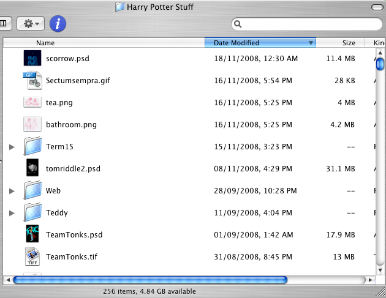Click the 13 MB size value
Viewport: 386px width, 298px height.
point(344,256)
